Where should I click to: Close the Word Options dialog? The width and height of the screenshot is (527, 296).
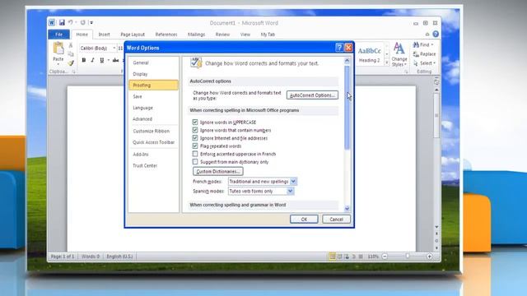pyautogui.click(x=348, y=48)
